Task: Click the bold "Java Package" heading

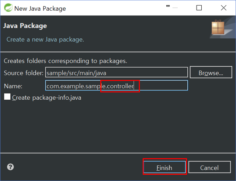Action: tap(25, 26)
